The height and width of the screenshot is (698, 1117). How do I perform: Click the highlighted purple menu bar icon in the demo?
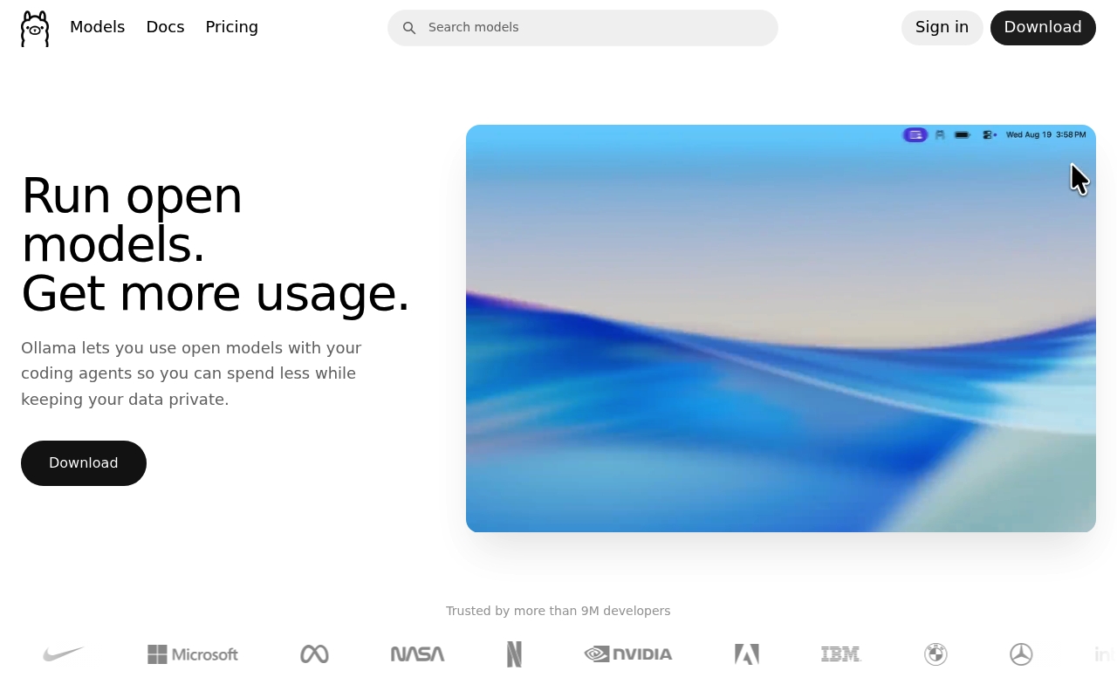[x=915, y=134]
